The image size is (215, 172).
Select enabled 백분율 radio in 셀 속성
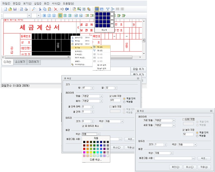click(x=197, y=136)
